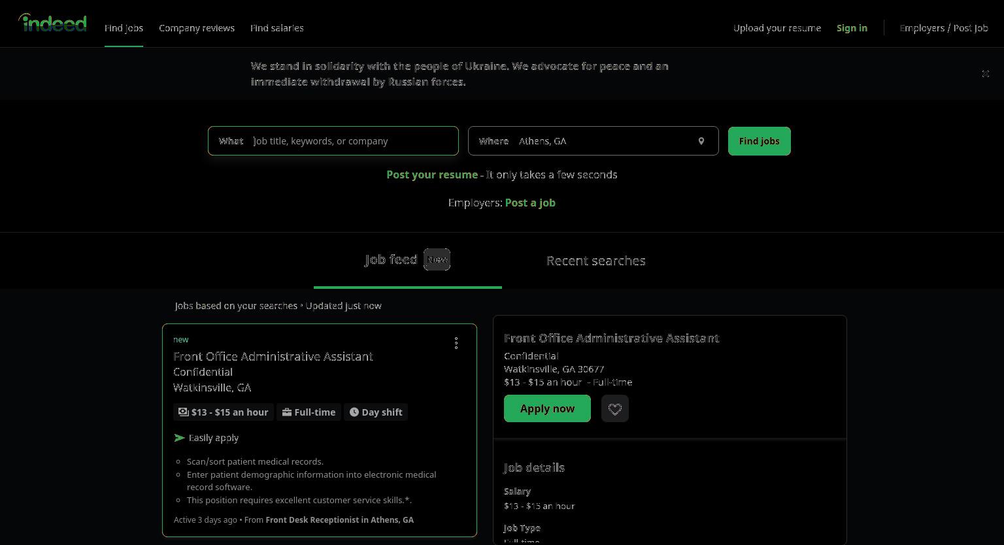
Task: Open Find salaries page
Action: click(277, 28)
